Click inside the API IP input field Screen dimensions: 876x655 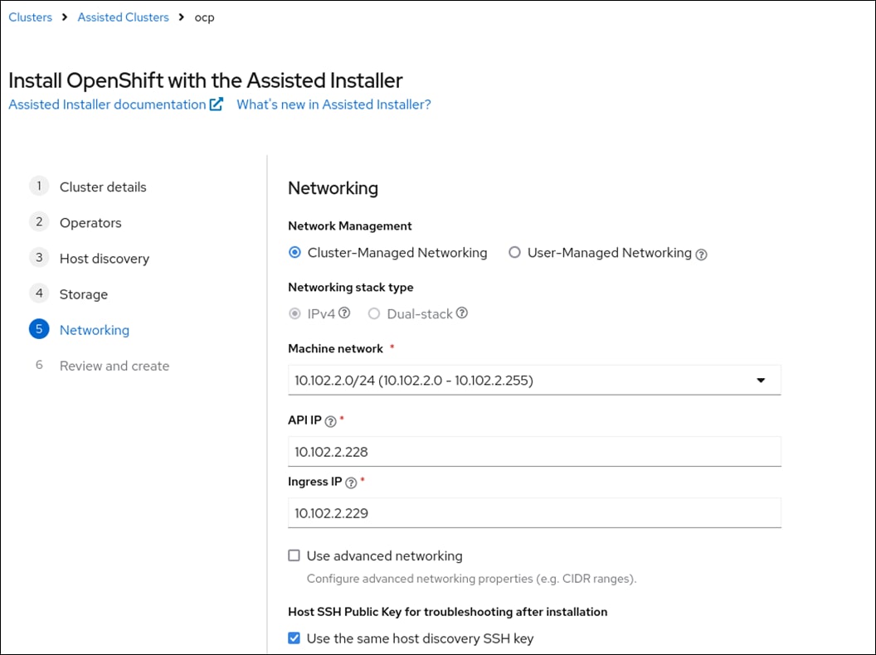point(533,451)
